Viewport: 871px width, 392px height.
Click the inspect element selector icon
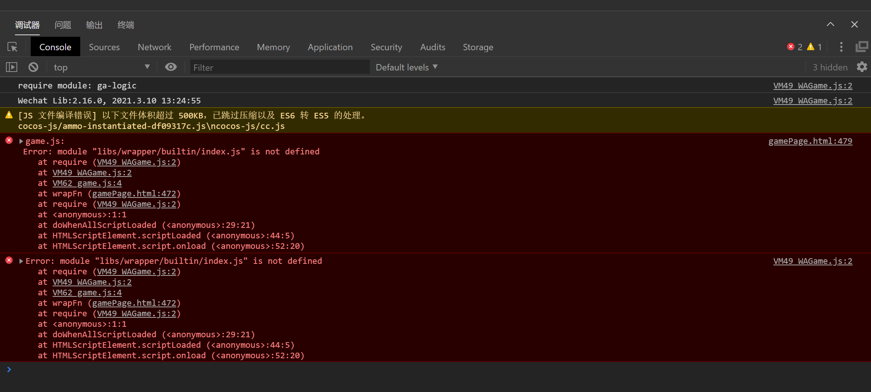12,47
